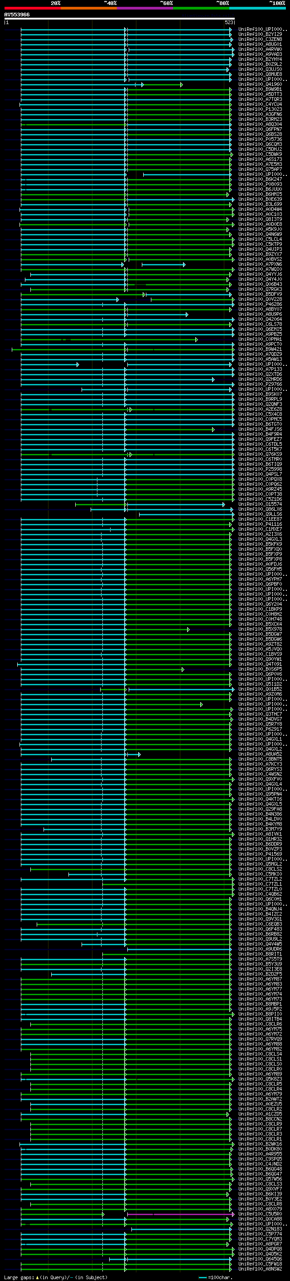This screenshot has width=290, height=1281.
Task: Click hit label UniRef100_Q4DPQ8
Action: [x=260, y=1249]
